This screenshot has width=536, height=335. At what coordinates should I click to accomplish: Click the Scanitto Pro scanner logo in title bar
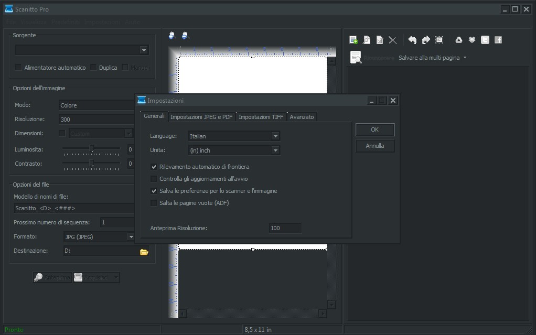pos(8,9)
